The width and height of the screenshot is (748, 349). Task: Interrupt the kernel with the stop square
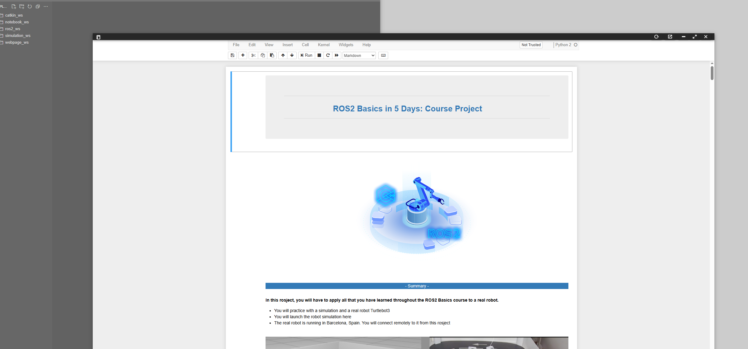click(319, 55)
